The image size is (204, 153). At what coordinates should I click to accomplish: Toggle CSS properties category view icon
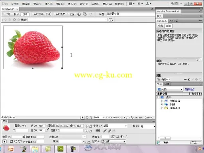click(x=159, y=79)
